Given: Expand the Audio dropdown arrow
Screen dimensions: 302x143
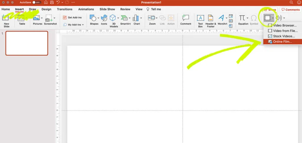Looking at the screenshot, I should [x=284, y=18].
